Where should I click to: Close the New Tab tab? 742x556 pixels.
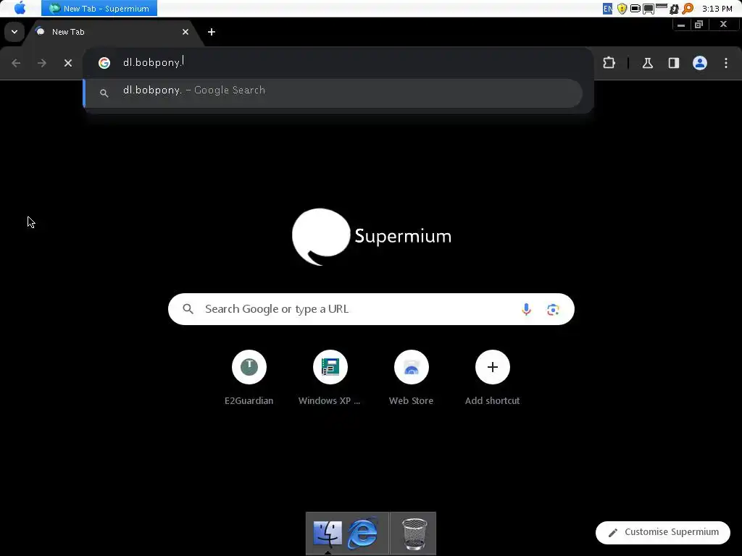click(185, 32)
